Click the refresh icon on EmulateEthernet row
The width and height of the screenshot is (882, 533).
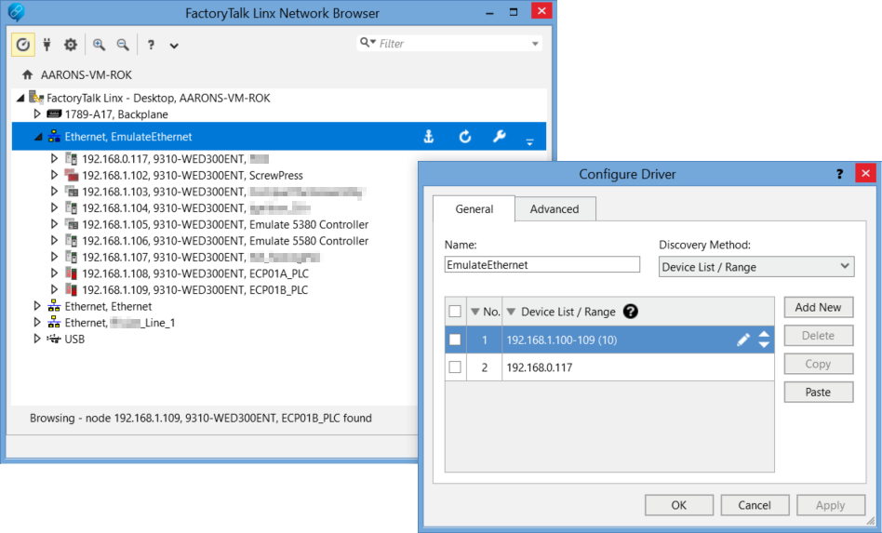click(x=464, y=137)
